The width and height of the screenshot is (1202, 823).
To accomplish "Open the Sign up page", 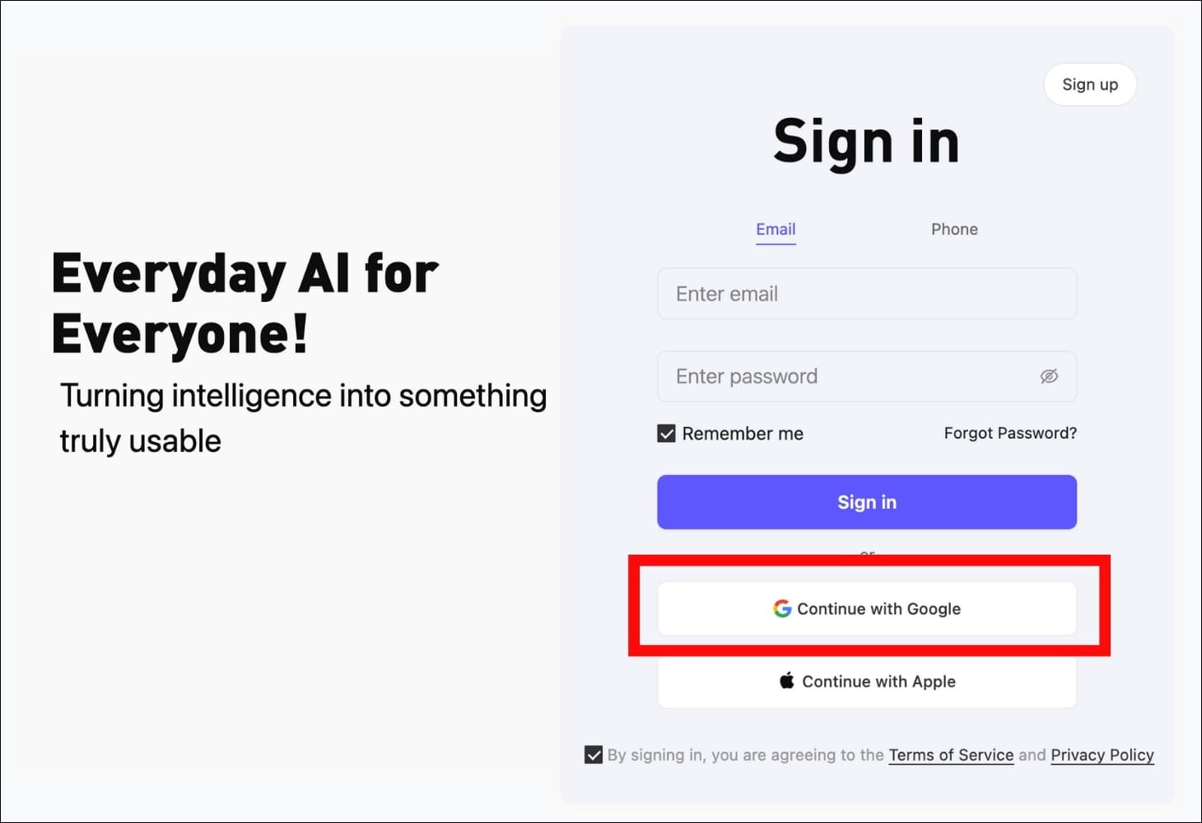I will [1089, 84].
